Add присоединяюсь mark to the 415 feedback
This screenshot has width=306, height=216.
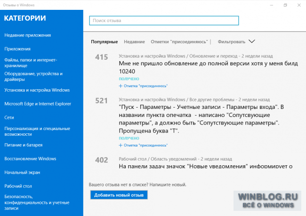pyautogui.click(x=145, y=86)
